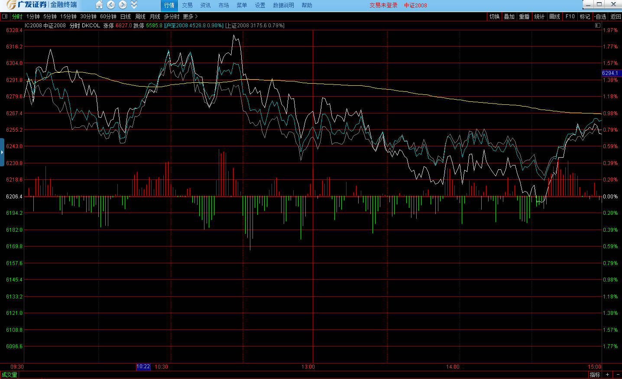622x379 pixels.
Task: Open the 资讯 menu
Action: point(205,5)
